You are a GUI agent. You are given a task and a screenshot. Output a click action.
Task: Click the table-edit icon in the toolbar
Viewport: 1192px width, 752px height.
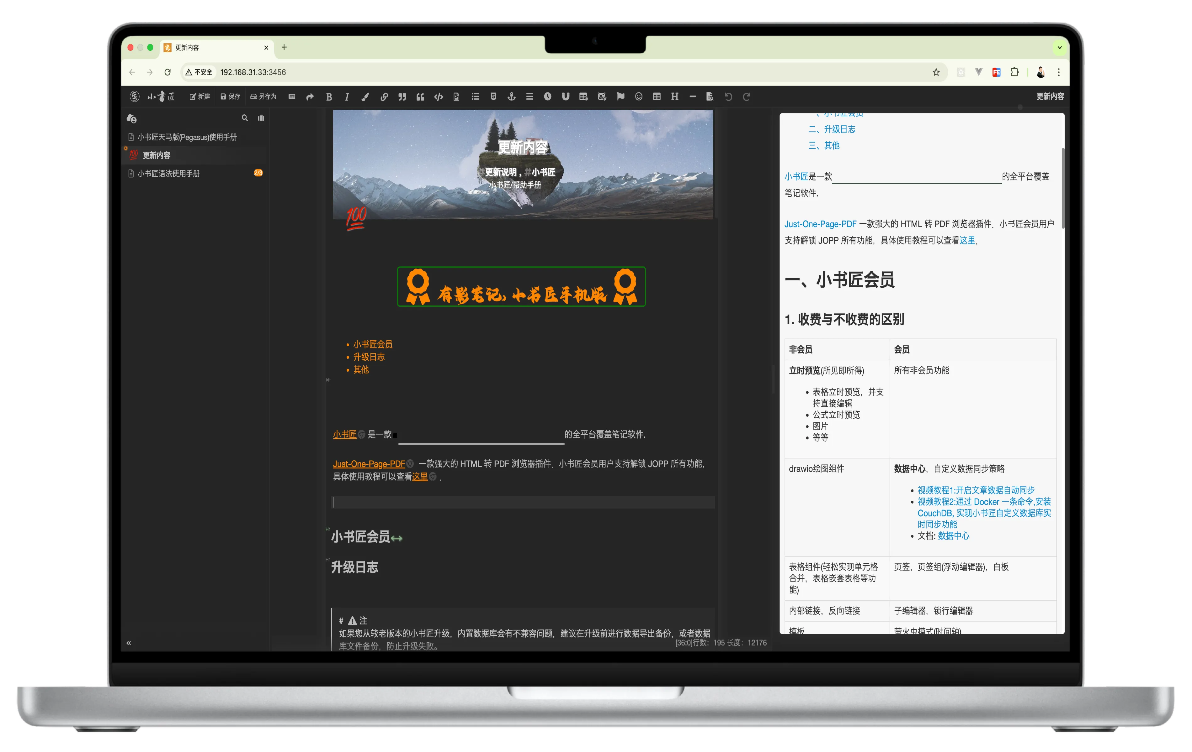(584, 97)
